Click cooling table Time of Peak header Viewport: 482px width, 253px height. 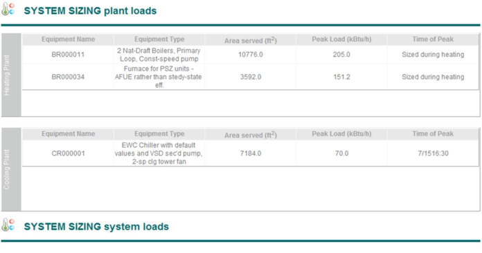point(433,133)
